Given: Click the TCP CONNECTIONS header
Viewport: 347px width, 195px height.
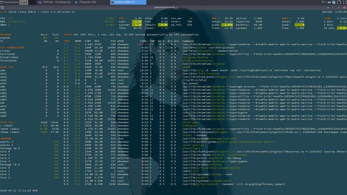Looking at the screenshot, I should 12,48.
